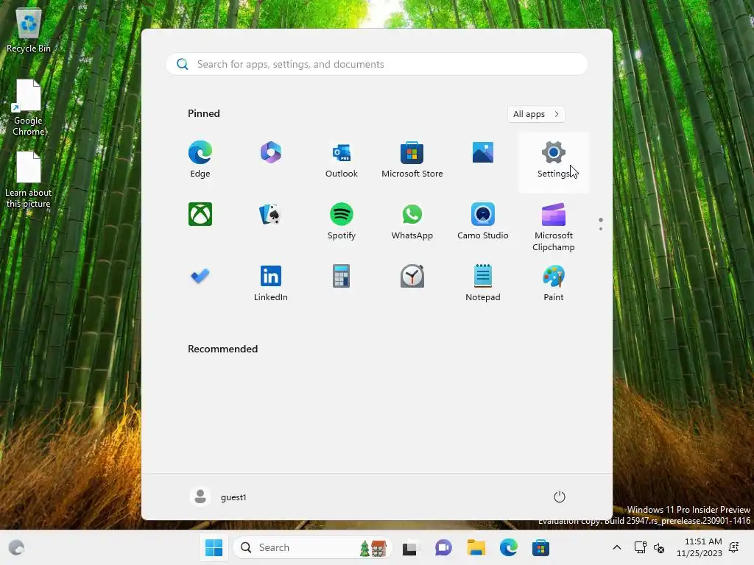Launch Spotify from pinned apps

tap(342, 221)
